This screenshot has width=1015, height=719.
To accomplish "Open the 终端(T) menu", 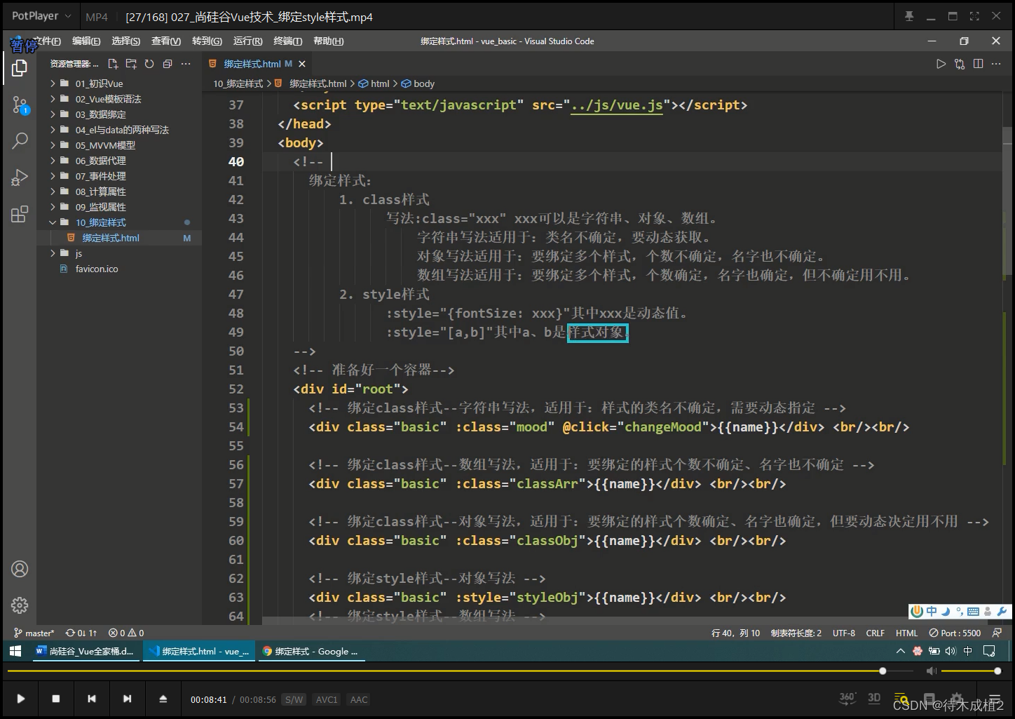I will [288, 41].
